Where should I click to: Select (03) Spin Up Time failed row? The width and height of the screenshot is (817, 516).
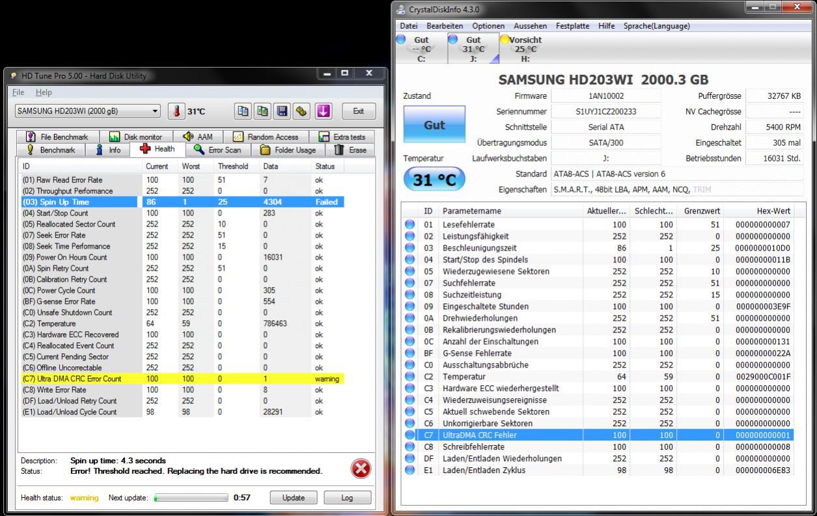182,202
